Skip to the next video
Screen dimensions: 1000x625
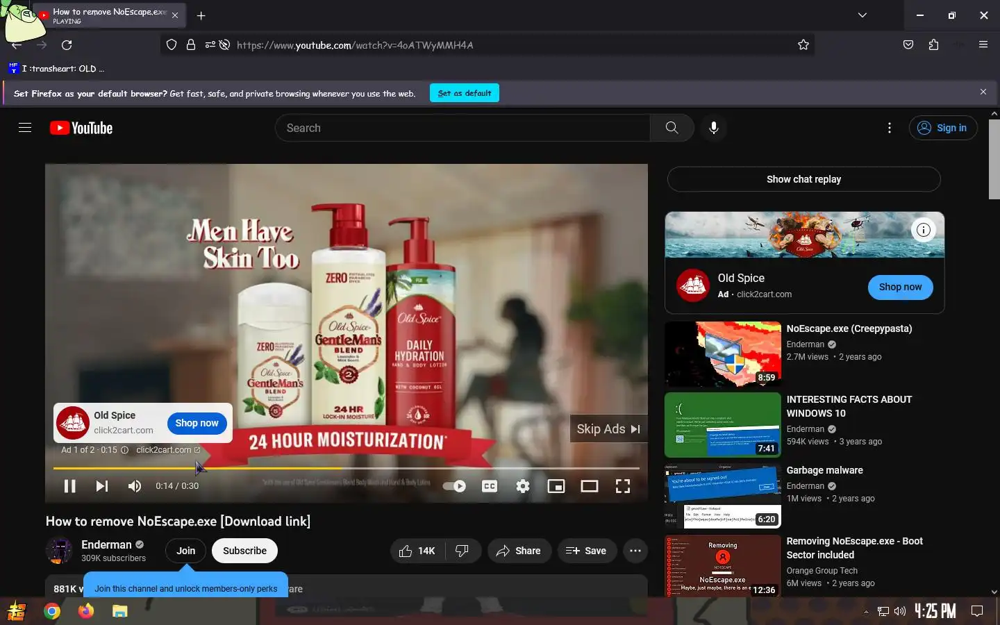102,486
